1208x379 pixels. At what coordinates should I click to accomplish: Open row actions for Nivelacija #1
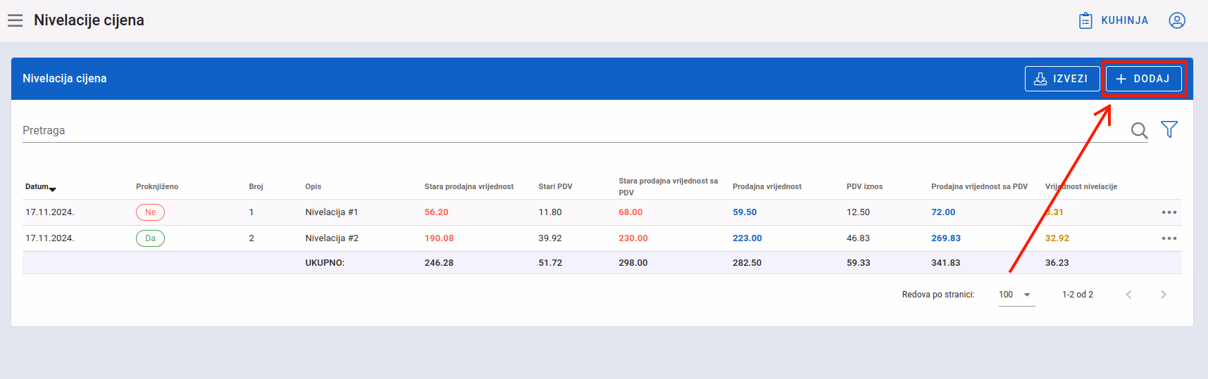pos(1169,212)
